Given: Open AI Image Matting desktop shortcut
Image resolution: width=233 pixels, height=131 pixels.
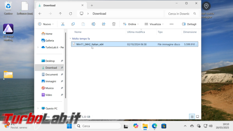Looking at the screenshot, I should point(8,33).
